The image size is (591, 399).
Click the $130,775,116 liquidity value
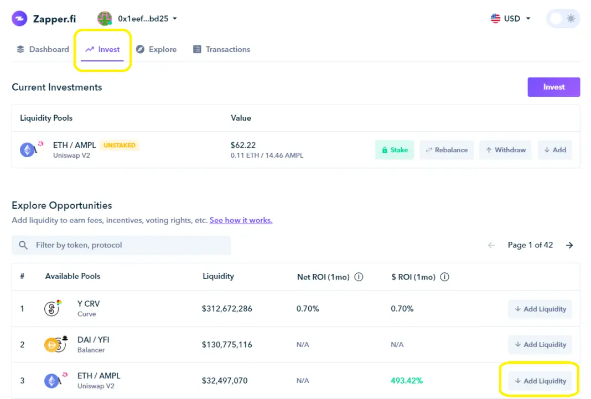click(227, 344)
